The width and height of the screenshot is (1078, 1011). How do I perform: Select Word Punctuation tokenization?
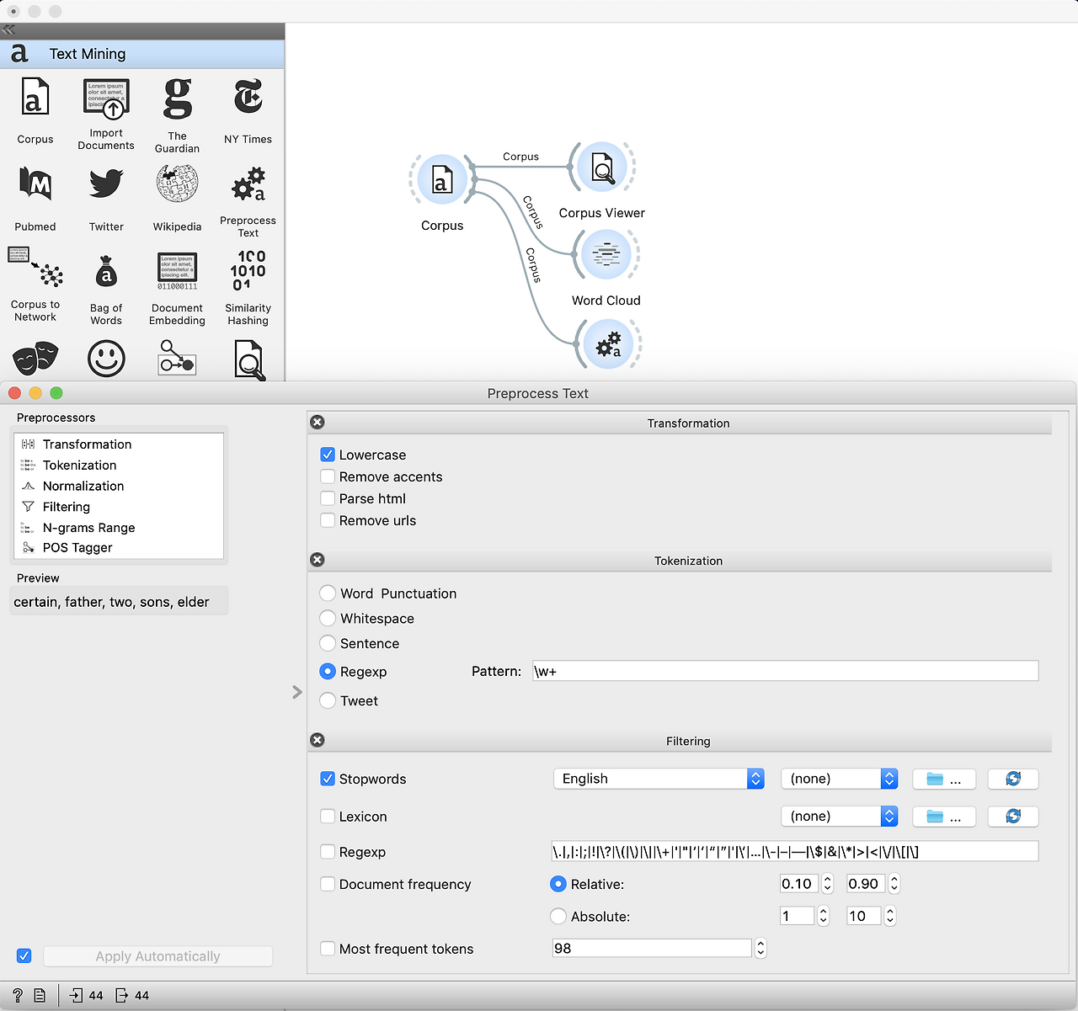pyautogui.click(x=328, y=593)
